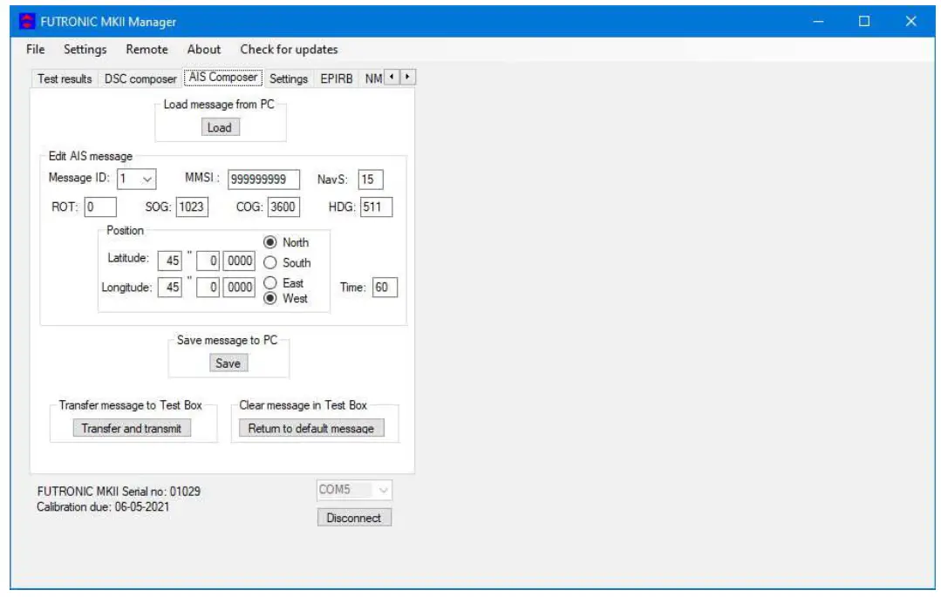Click the MMSI input field
The height and width of the screenshot is (597, 941).
point(263,180)
